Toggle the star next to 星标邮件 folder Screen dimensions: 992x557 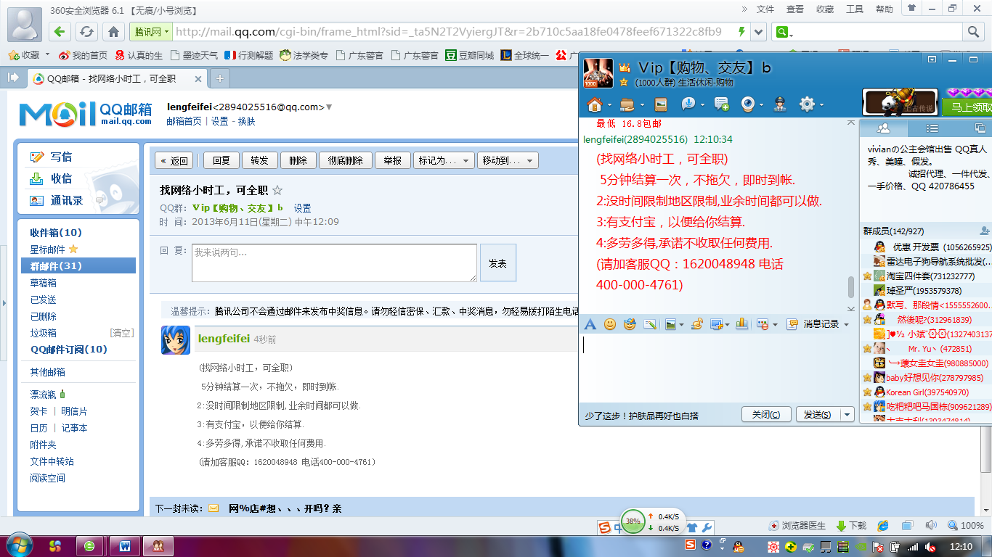[x=73, y=249]
